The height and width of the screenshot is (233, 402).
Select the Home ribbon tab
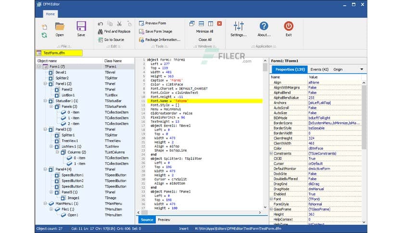50,14
